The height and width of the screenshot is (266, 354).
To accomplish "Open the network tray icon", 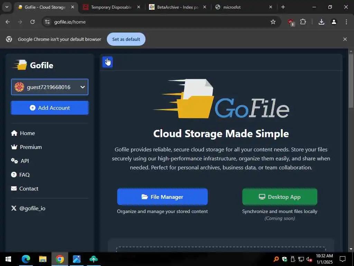I will click(x=301, y=259).
